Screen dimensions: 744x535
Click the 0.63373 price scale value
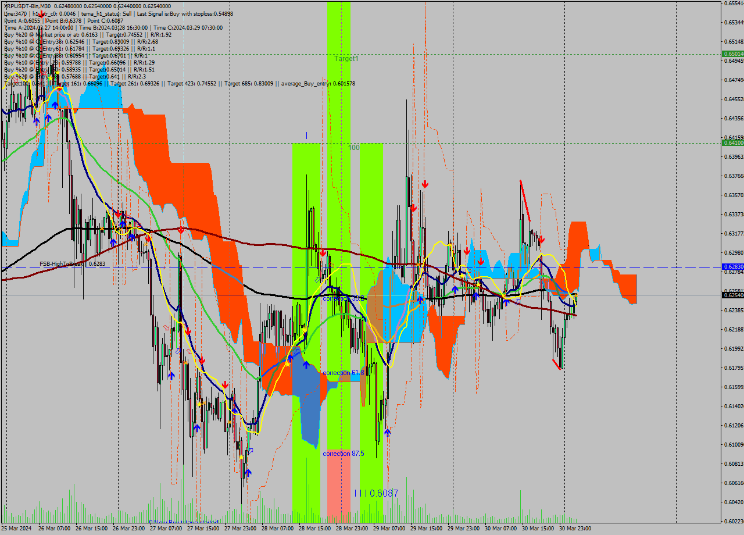click(734, 214)
